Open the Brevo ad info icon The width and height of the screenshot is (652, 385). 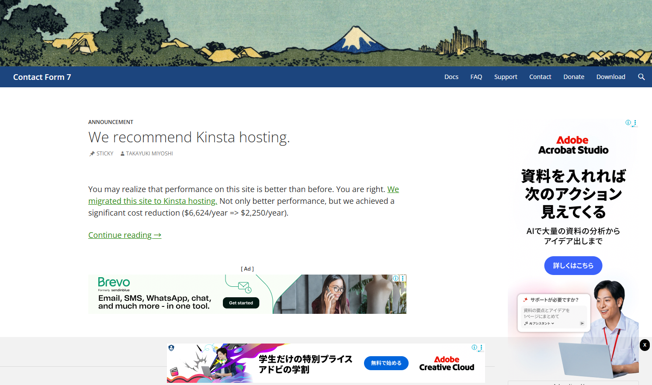click(395, 278)
